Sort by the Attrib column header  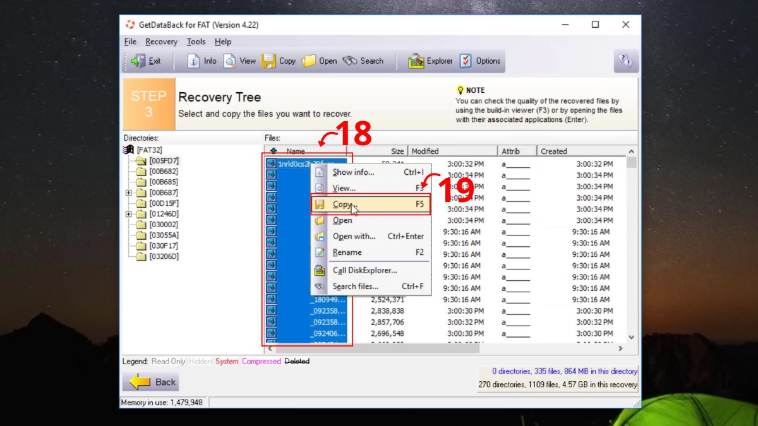click(517, 151)
